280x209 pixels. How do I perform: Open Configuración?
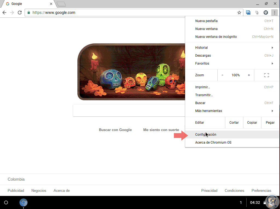(x=232, y=134)
